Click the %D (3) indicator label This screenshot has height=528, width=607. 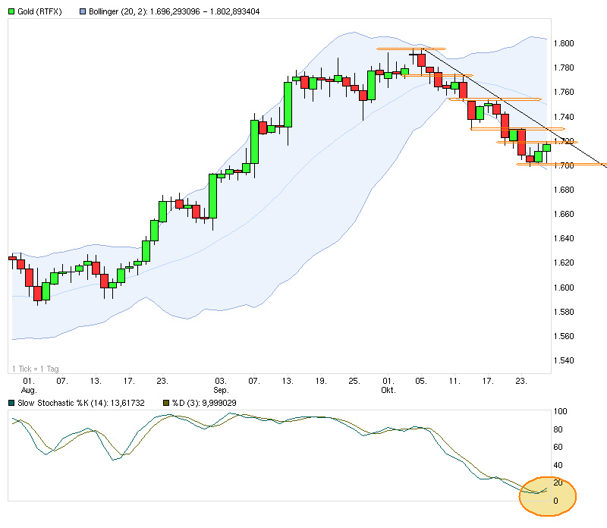(205, 402)
